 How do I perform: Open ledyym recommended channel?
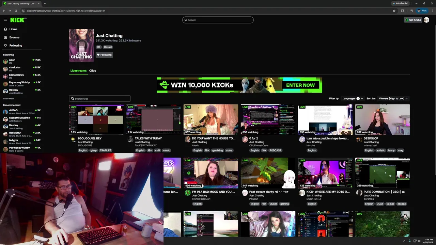[22, 142]
